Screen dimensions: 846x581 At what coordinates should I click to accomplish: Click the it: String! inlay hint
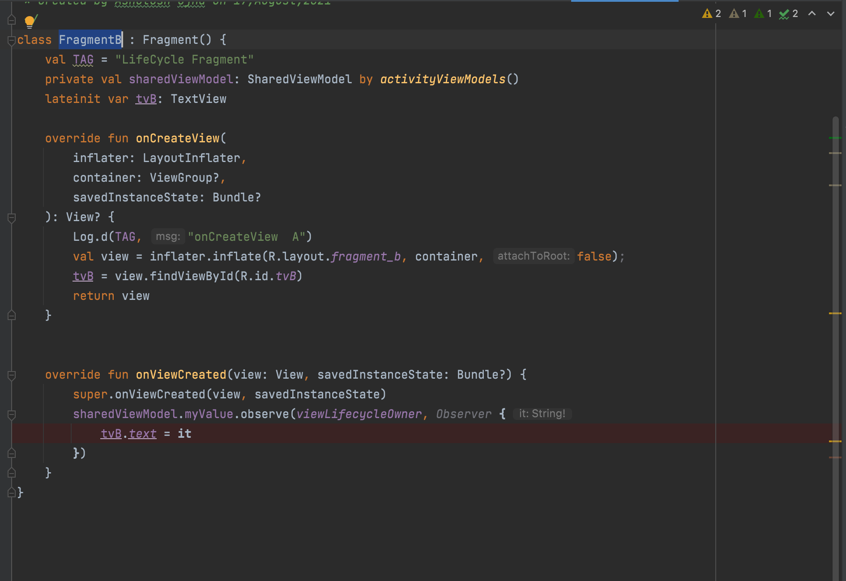tap(542, 414)
